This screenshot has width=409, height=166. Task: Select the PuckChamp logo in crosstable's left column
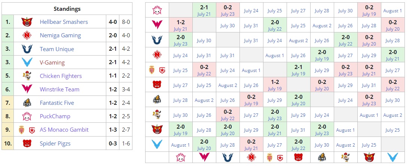tap(157, 10)
